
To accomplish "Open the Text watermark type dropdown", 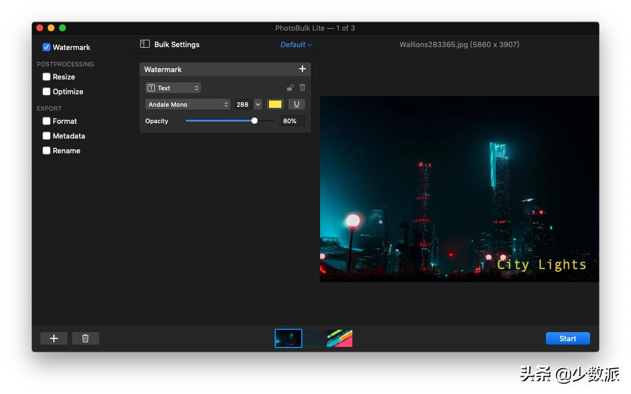I will [x=173, y=88].
